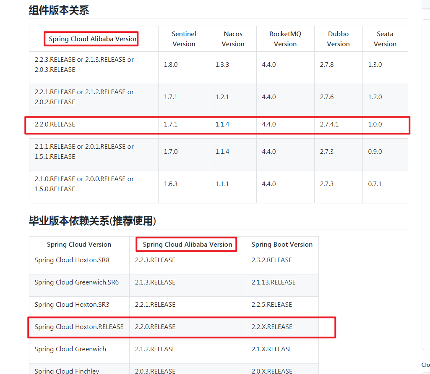This screenshot has height=374, width=430.
Task: Click the 毕业版本依赖关系(推荐使用) heading
Action: pos(92,221)
